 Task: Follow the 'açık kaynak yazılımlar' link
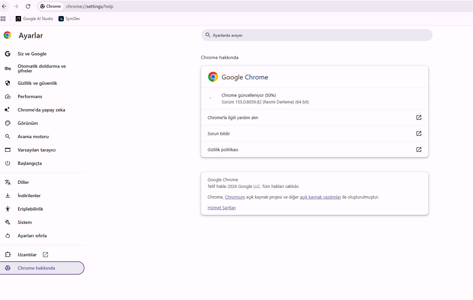point(320,197)
